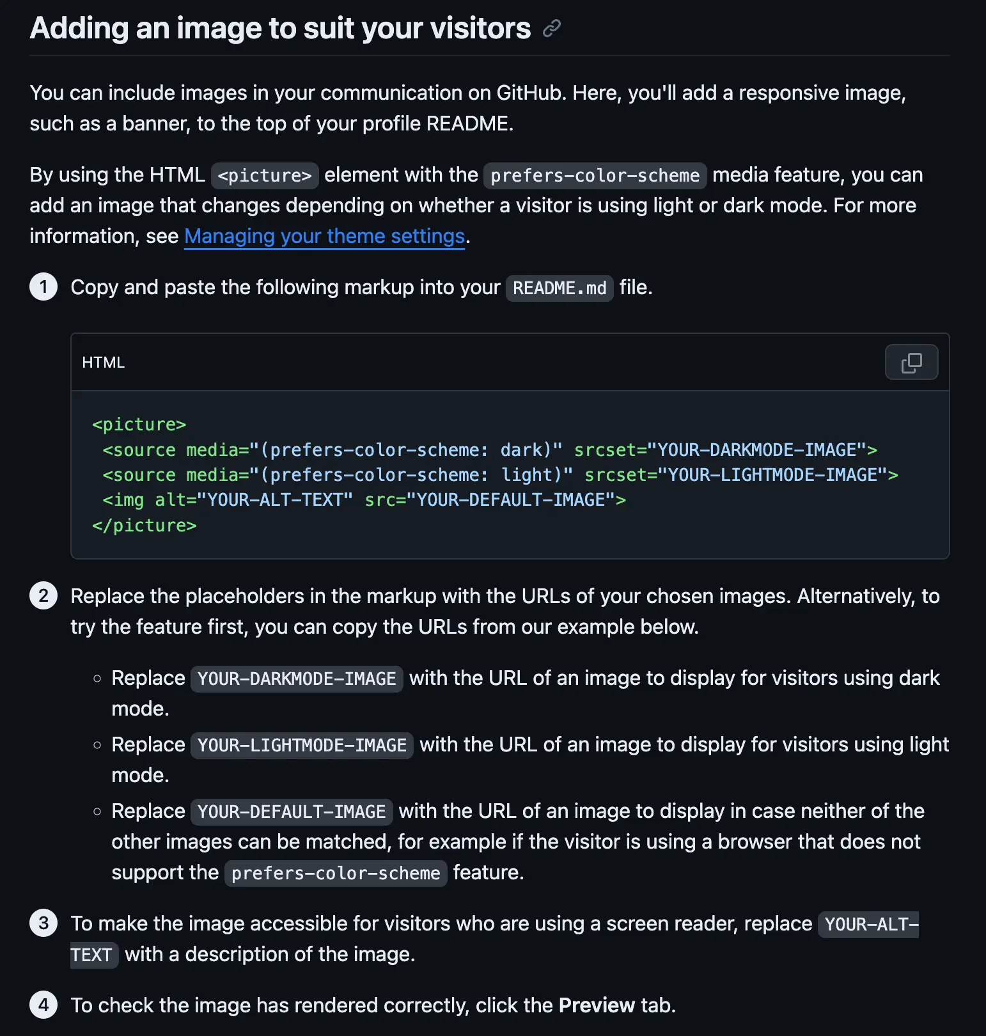This screenshot has height=1036, width=986.
Task: Click the Adding an image heading text
Action: click(x=279, y=27)
